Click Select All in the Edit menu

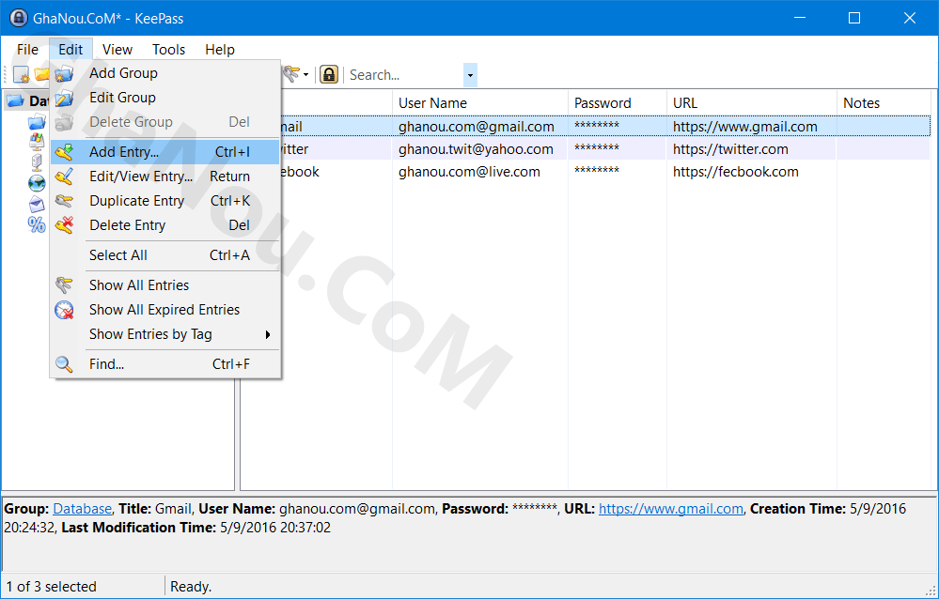(165, 255)
